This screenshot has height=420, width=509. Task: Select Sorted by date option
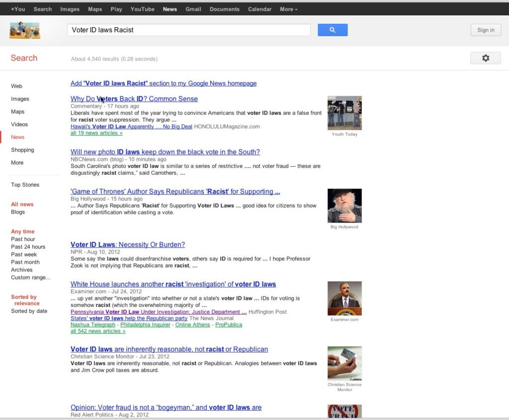coord(29,311)
